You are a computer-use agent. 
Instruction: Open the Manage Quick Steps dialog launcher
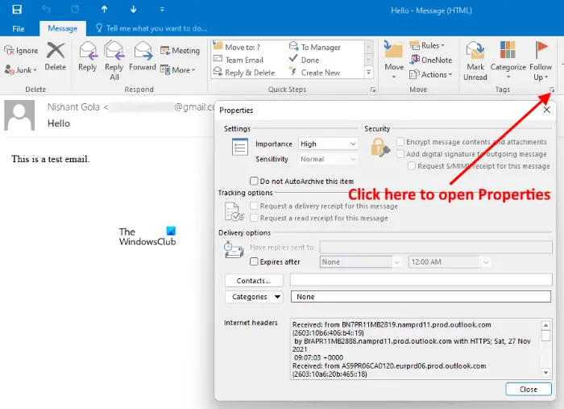(x=373, y=90)
